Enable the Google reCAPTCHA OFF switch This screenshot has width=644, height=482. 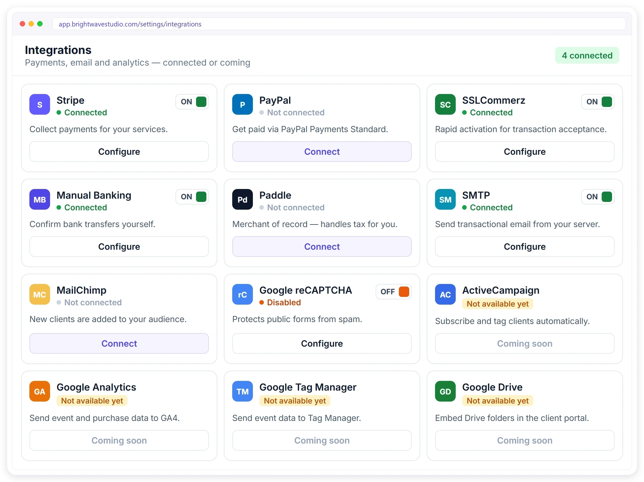(x=394, y=292)
